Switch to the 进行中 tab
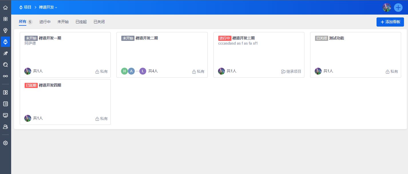This screenshot has height=174, width=408. click(45, 22)
